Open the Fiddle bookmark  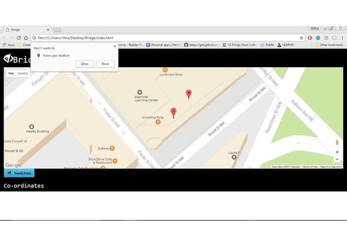[x=267, y=45]
